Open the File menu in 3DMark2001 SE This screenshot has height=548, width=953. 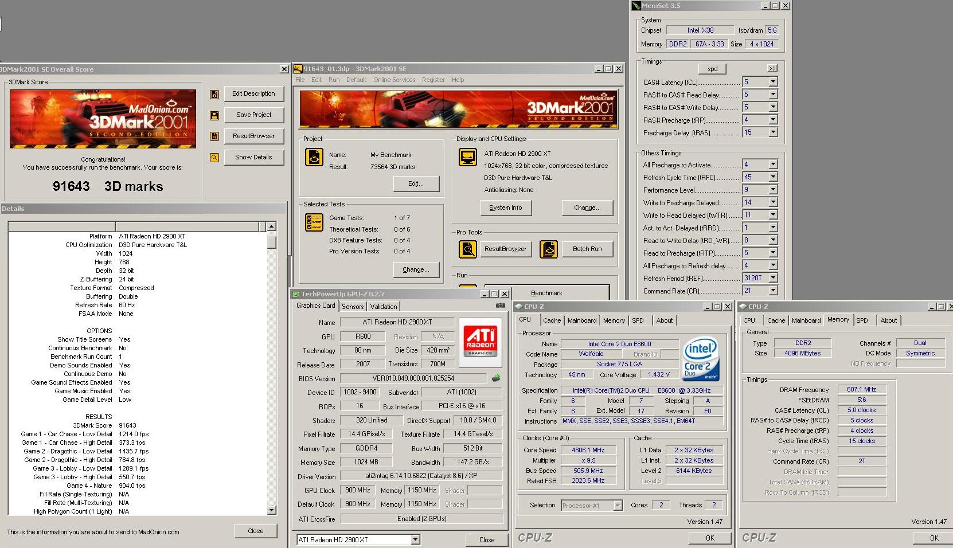(300, 80)
